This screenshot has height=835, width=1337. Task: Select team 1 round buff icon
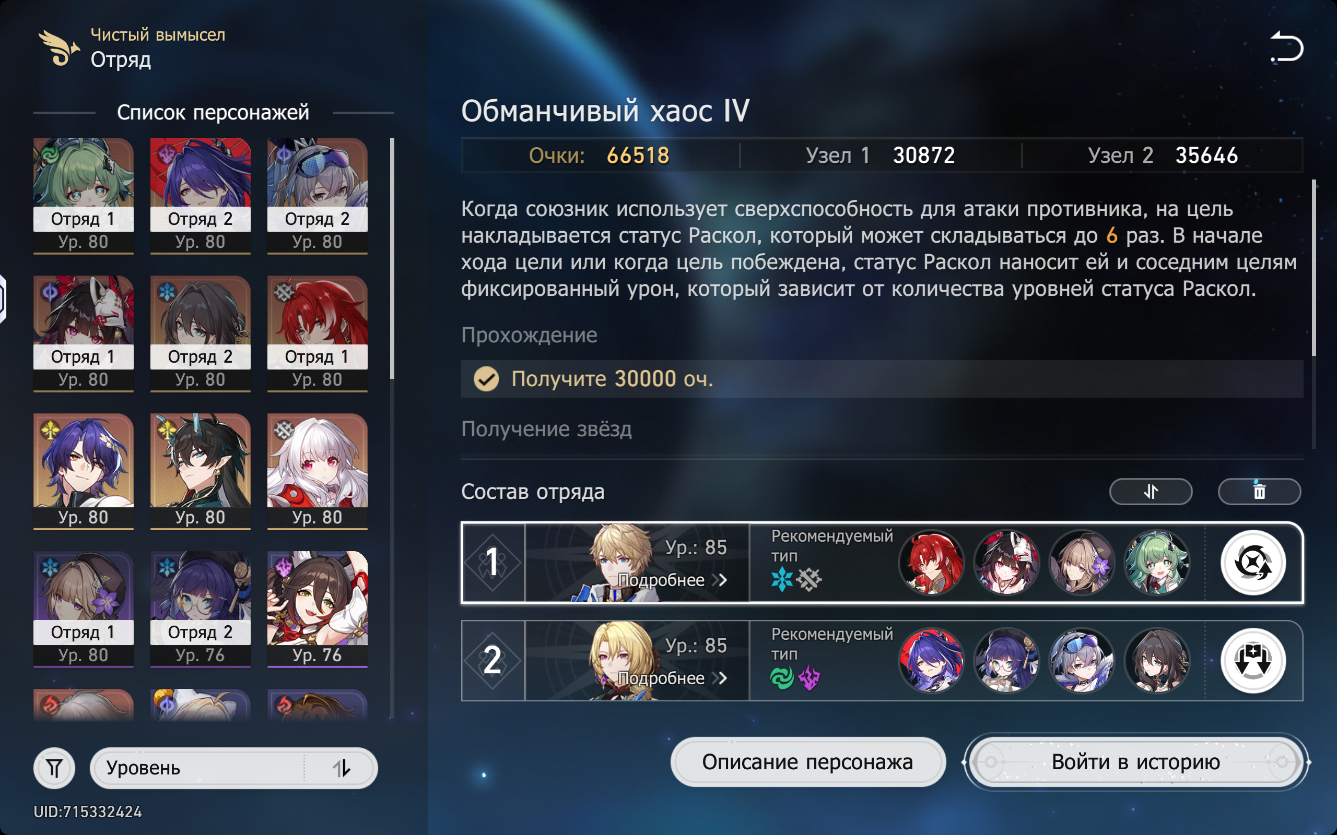(x=1253, y=563)
